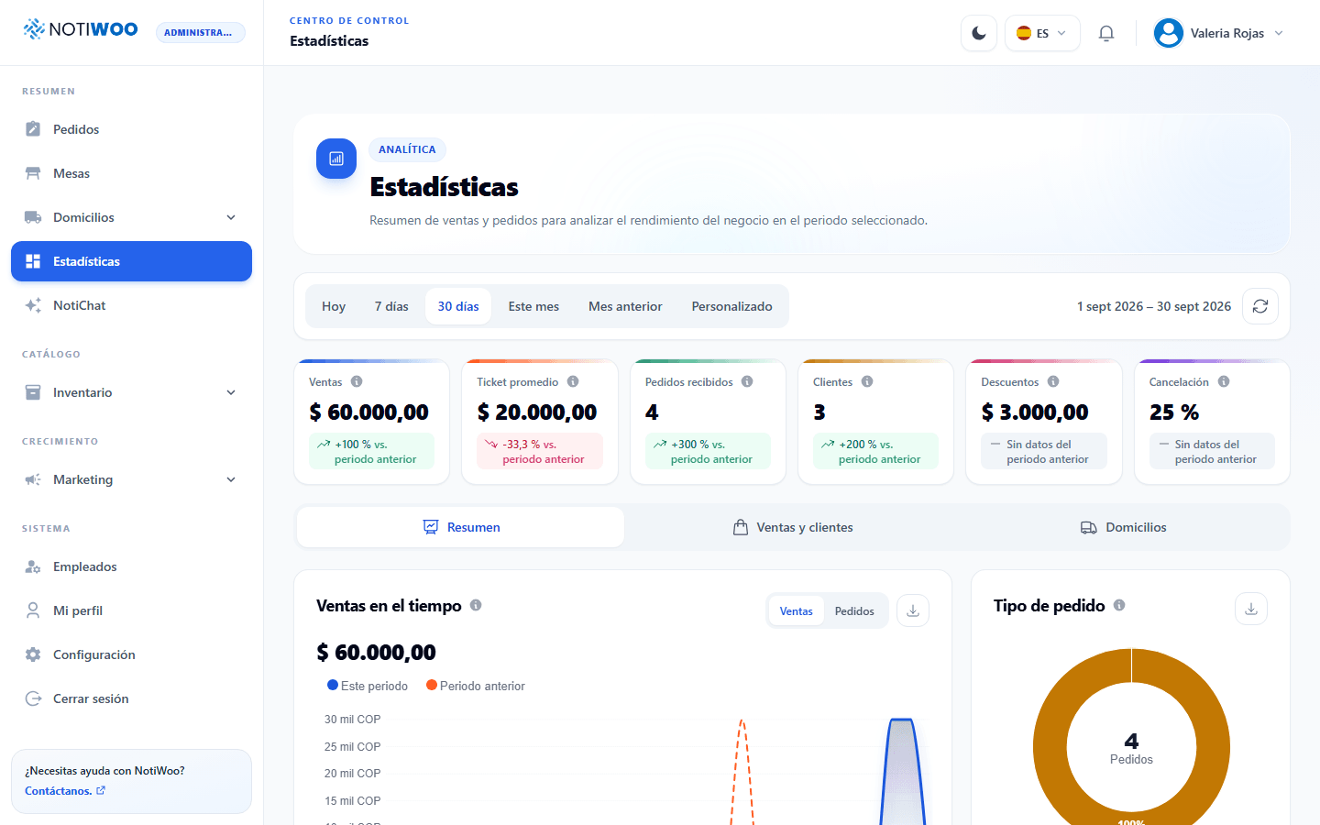Click Cerrar sesión to log out

131,698
